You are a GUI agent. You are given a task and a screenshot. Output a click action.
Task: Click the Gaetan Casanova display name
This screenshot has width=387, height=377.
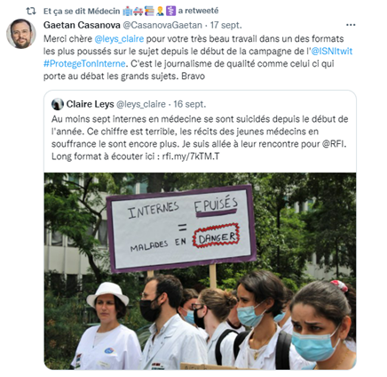pyautogui.click(x=82, y=25)
